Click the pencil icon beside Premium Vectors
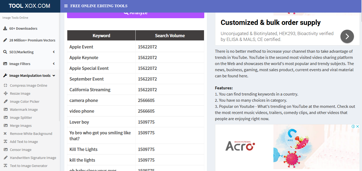This screenshot has width=362, height=171. tap(5, 40)
